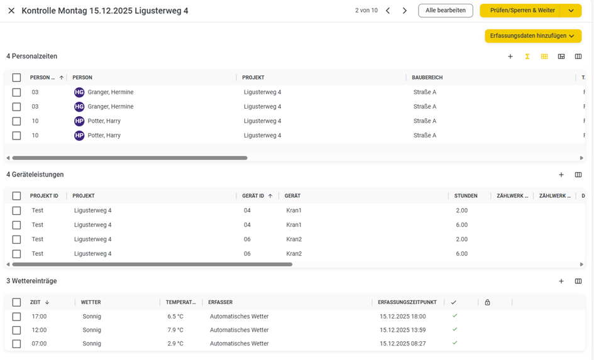Click green checkmark in the 12:00 weather row

click(x=455, y=329)
